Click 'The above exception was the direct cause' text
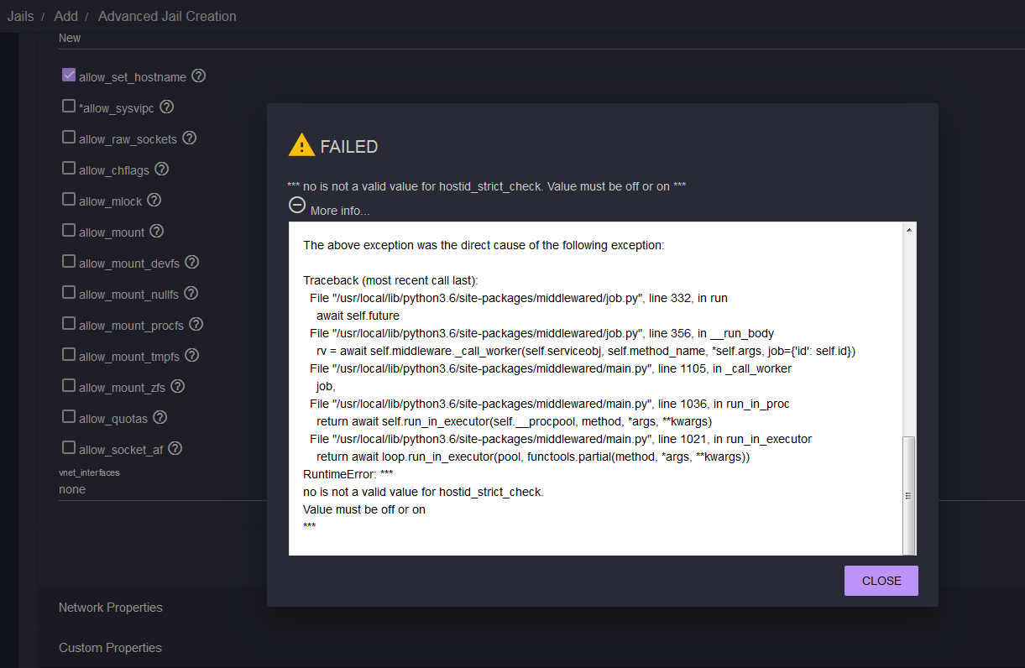 pos(484,245)
